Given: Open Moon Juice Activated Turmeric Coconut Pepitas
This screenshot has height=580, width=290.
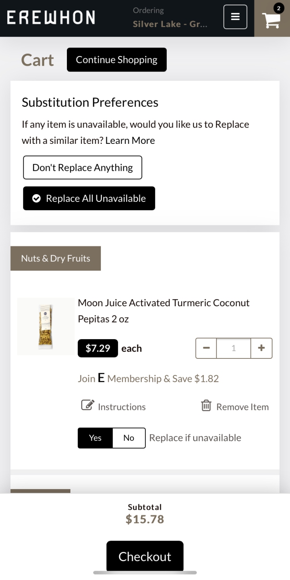Looking at the screenshot, I should [164, 310].
